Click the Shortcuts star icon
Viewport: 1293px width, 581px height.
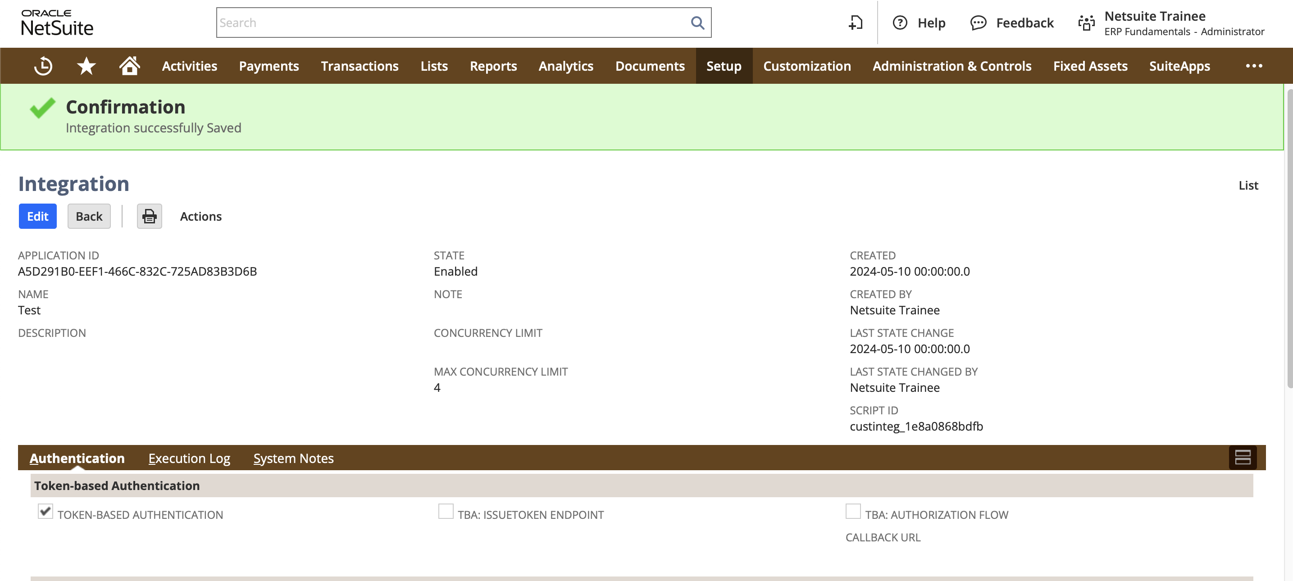(x=87, y=66)
